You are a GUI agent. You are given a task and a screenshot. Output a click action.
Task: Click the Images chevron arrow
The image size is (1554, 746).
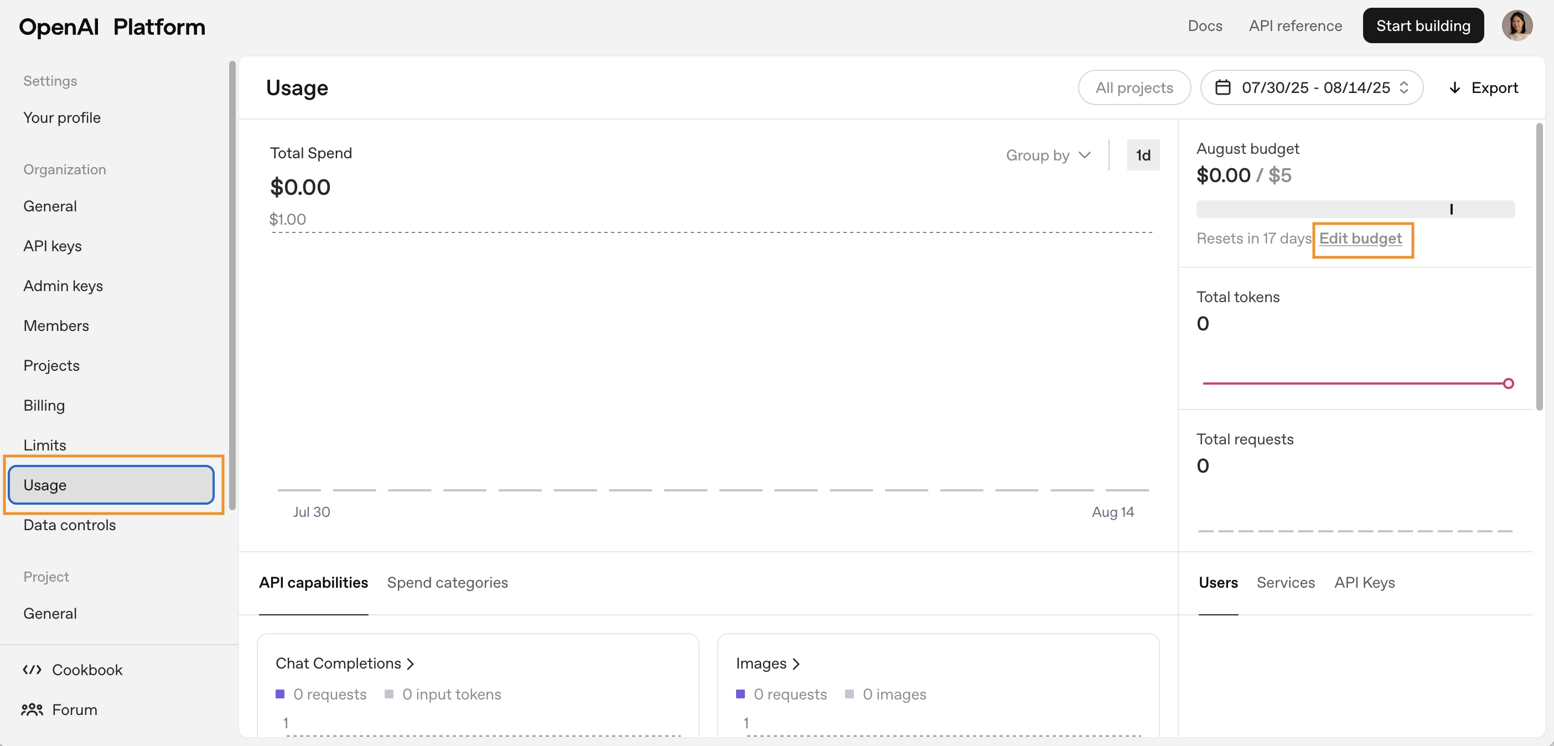(796, 664)
